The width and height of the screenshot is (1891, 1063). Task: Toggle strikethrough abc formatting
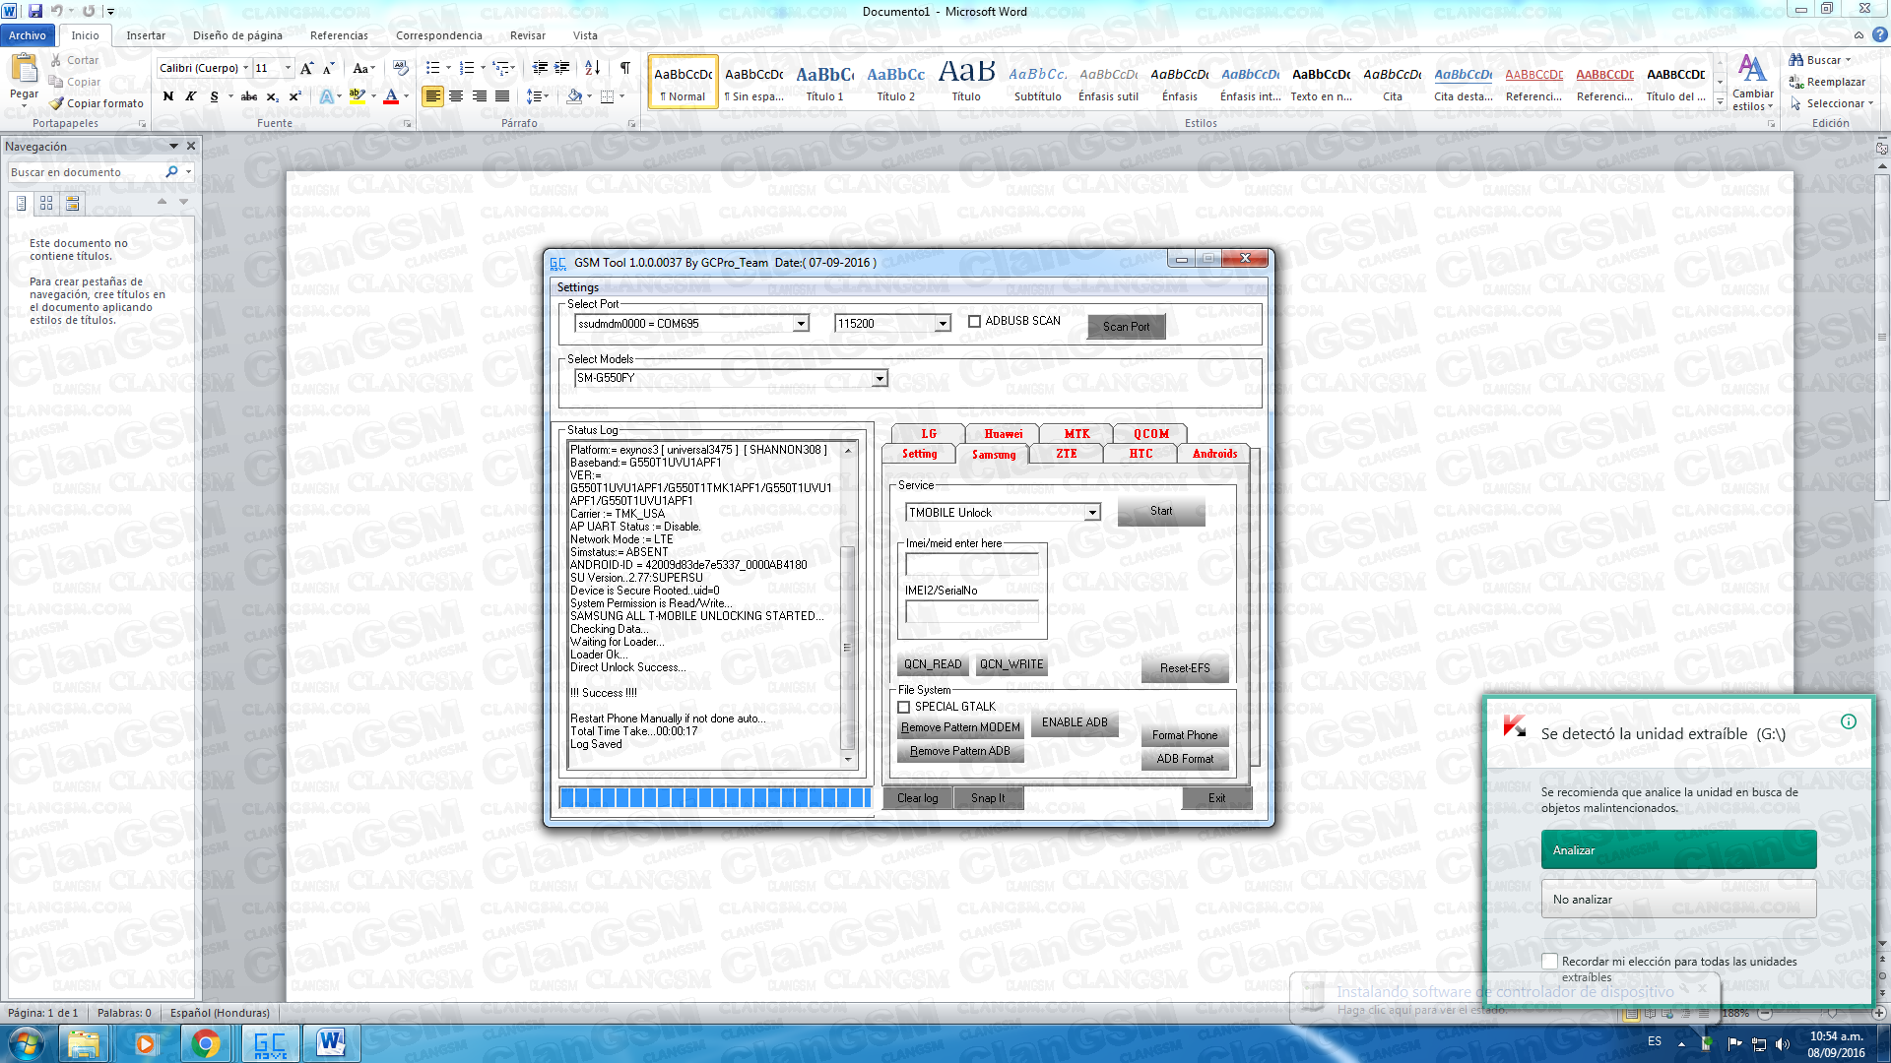pyautogui.click(x=249, y=96)
